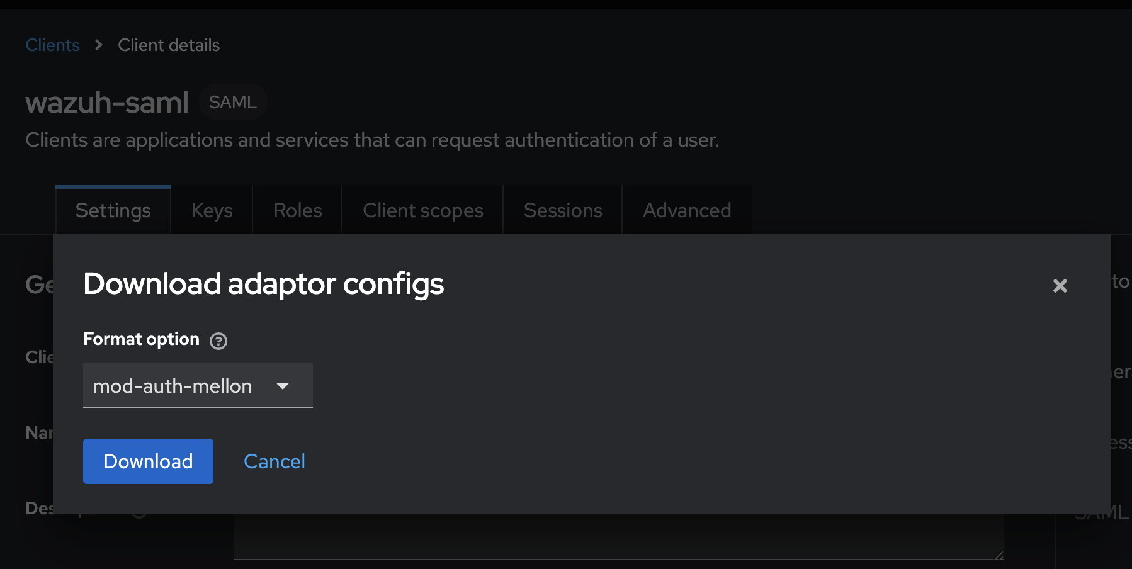
Task: Return to the Settings tab
Action: pos(113,210)
